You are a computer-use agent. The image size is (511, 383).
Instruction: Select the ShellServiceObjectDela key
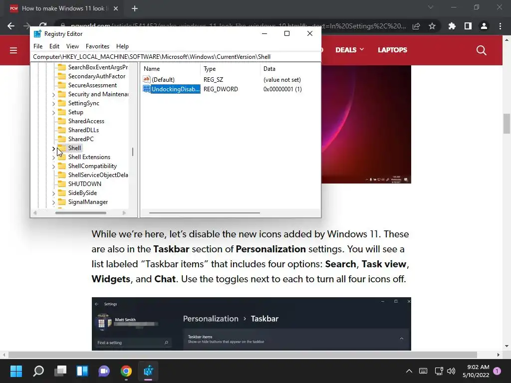coord(98,175)
